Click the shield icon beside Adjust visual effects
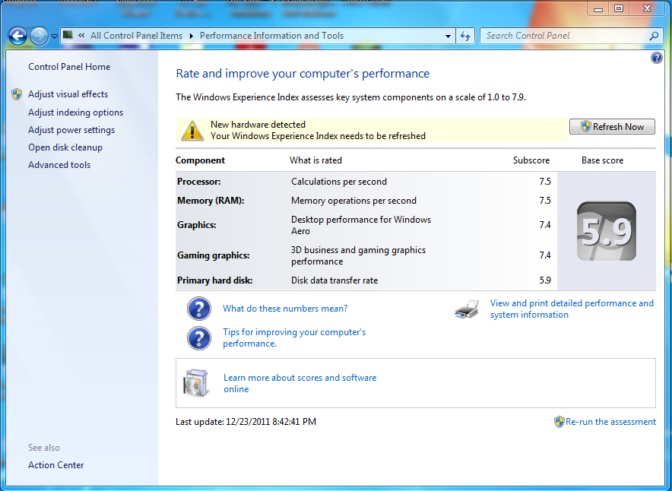 pos(17,94)
